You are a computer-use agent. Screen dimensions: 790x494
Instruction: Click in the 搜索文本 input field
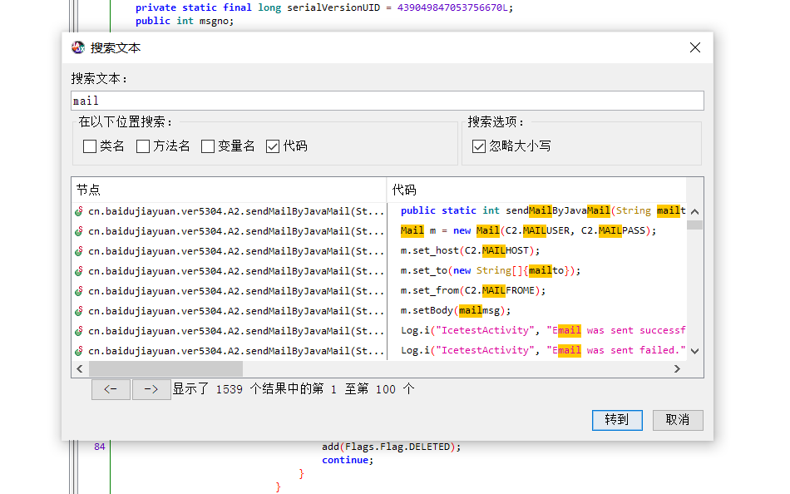pyautogui.click(x=387, y=101)
